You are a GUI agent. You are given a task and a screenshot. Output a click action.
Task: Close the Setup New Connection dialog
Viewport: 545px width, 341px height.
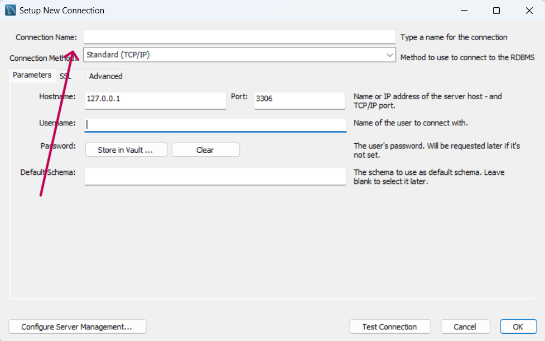529,11
